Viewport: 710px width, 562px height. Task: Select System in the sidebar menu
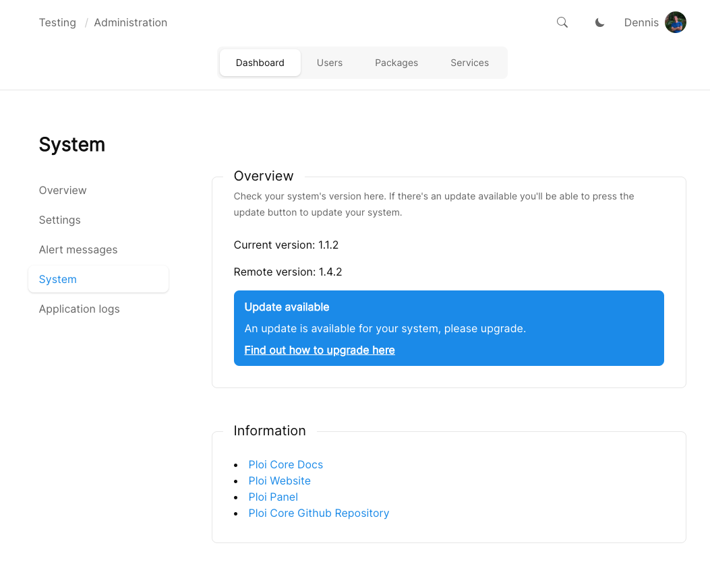click(58, 279)
